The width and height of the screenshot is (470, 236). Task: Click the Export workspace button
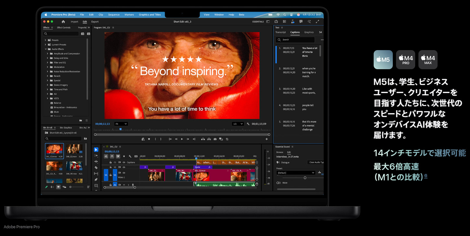pyautogui.click(x=95, y=22)
